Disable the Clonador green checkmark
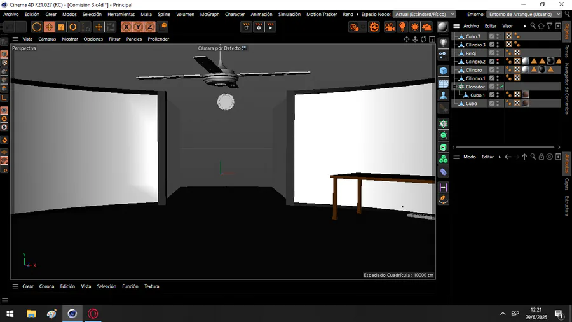Viewport: 572px width, 322px height. coord(502,87)
